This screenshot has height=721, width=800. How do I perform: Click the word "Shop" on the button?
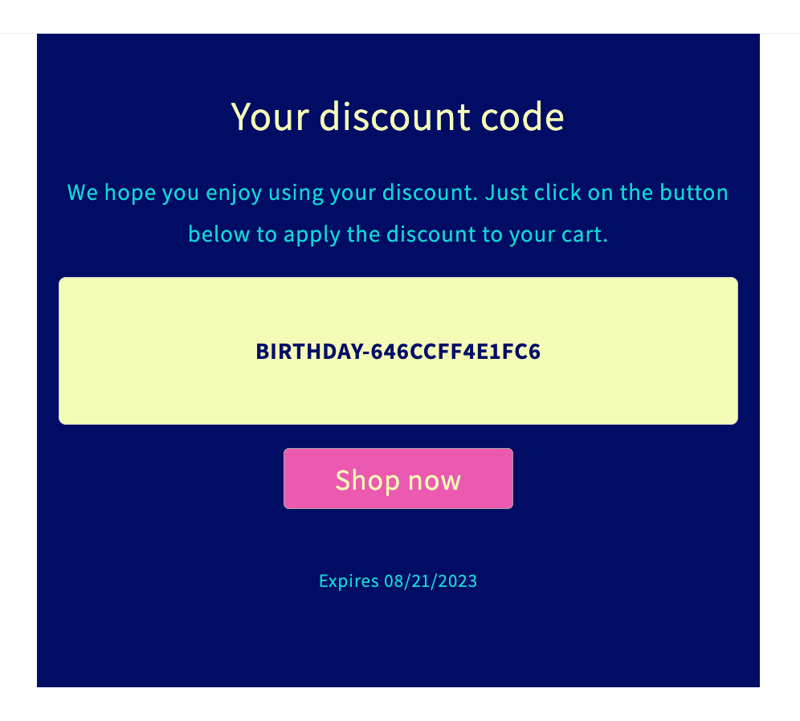click(x=367, y=479)
